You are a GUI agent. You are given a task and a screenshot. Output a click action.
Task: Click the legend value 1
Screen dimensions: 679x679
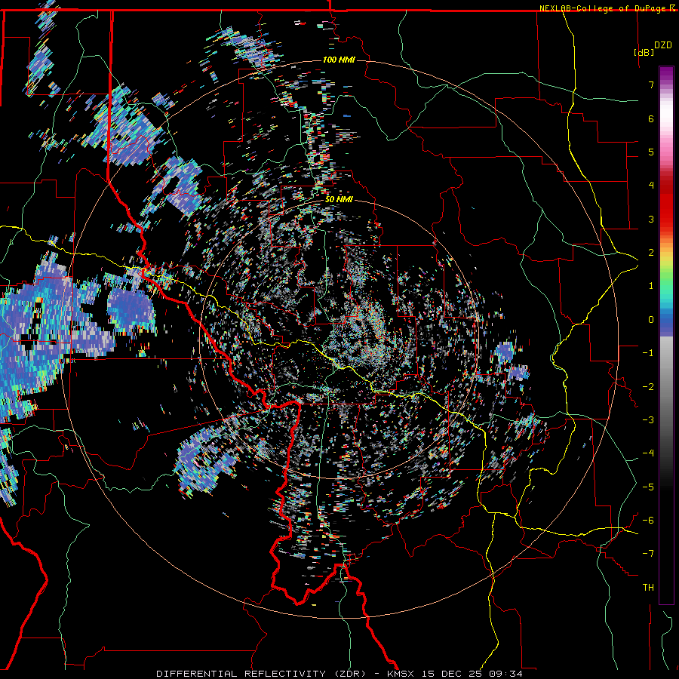[x=651, y=286]
